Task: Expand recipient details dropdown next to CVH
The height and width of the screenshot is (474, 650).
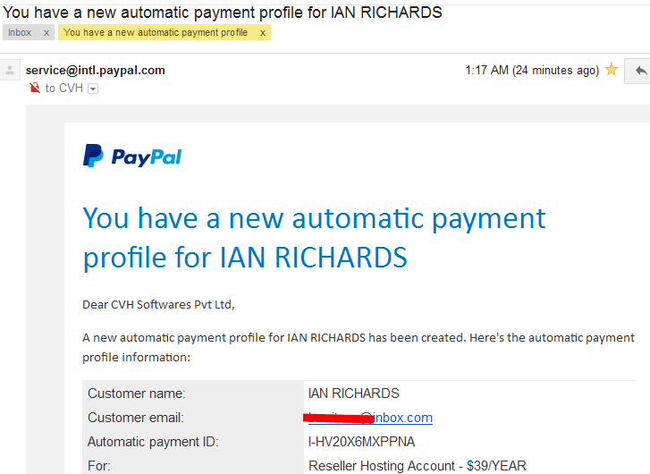Action: point(93,89)
